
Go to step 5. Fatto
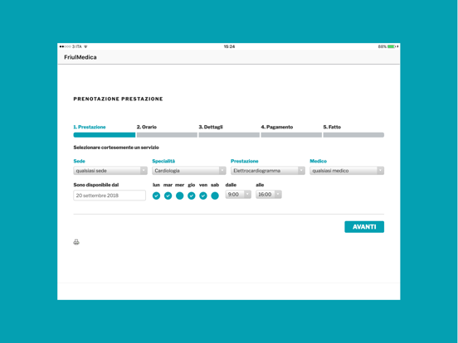click(x=332, y=127)
